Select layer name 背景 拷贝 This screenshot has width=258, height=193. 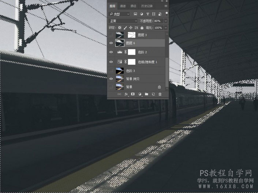point(132,79)
